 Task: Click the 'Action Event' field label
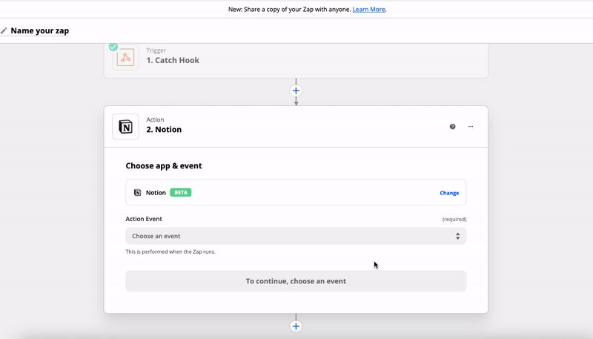pyautogui.click(x=144, y=219)
